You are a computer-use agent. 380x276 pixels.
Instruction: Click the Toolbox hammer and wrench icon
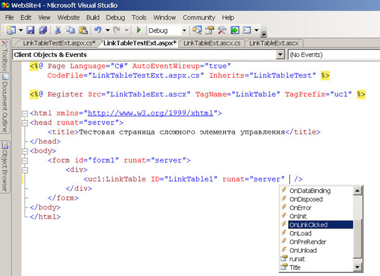pyautogui.click(x=222, y=30)
